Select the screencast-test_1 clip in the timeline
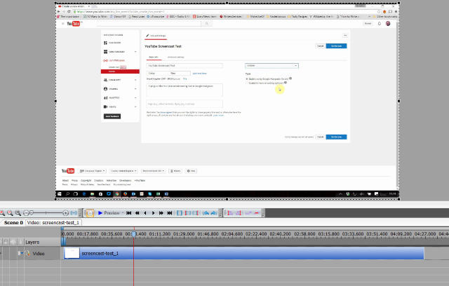The height and width of the screenshot is (286, 449). click(x=243, y=253)
